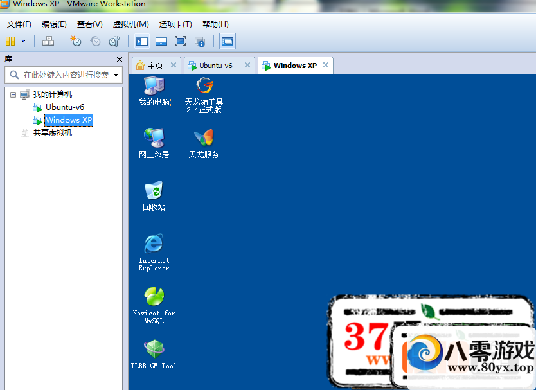This screenshot has height=390, width=536.
Task: Select Ubuntu-v6 in the library tree
Action: pos(64,107)
